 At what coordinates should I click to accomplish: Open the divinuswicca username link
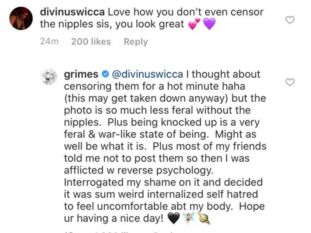(x=72, y=12)
